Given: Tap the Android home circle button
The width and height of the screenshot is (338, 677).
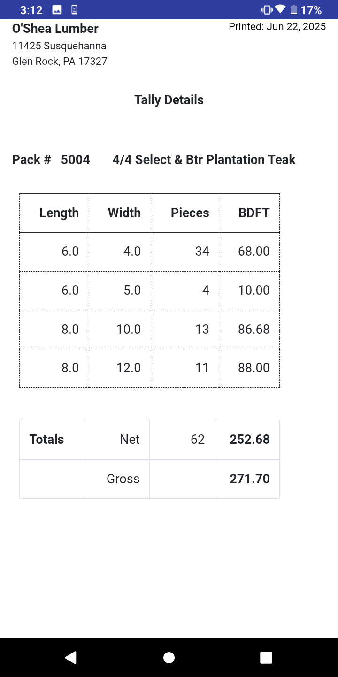Looking at the screenshot, I should 169,657.
